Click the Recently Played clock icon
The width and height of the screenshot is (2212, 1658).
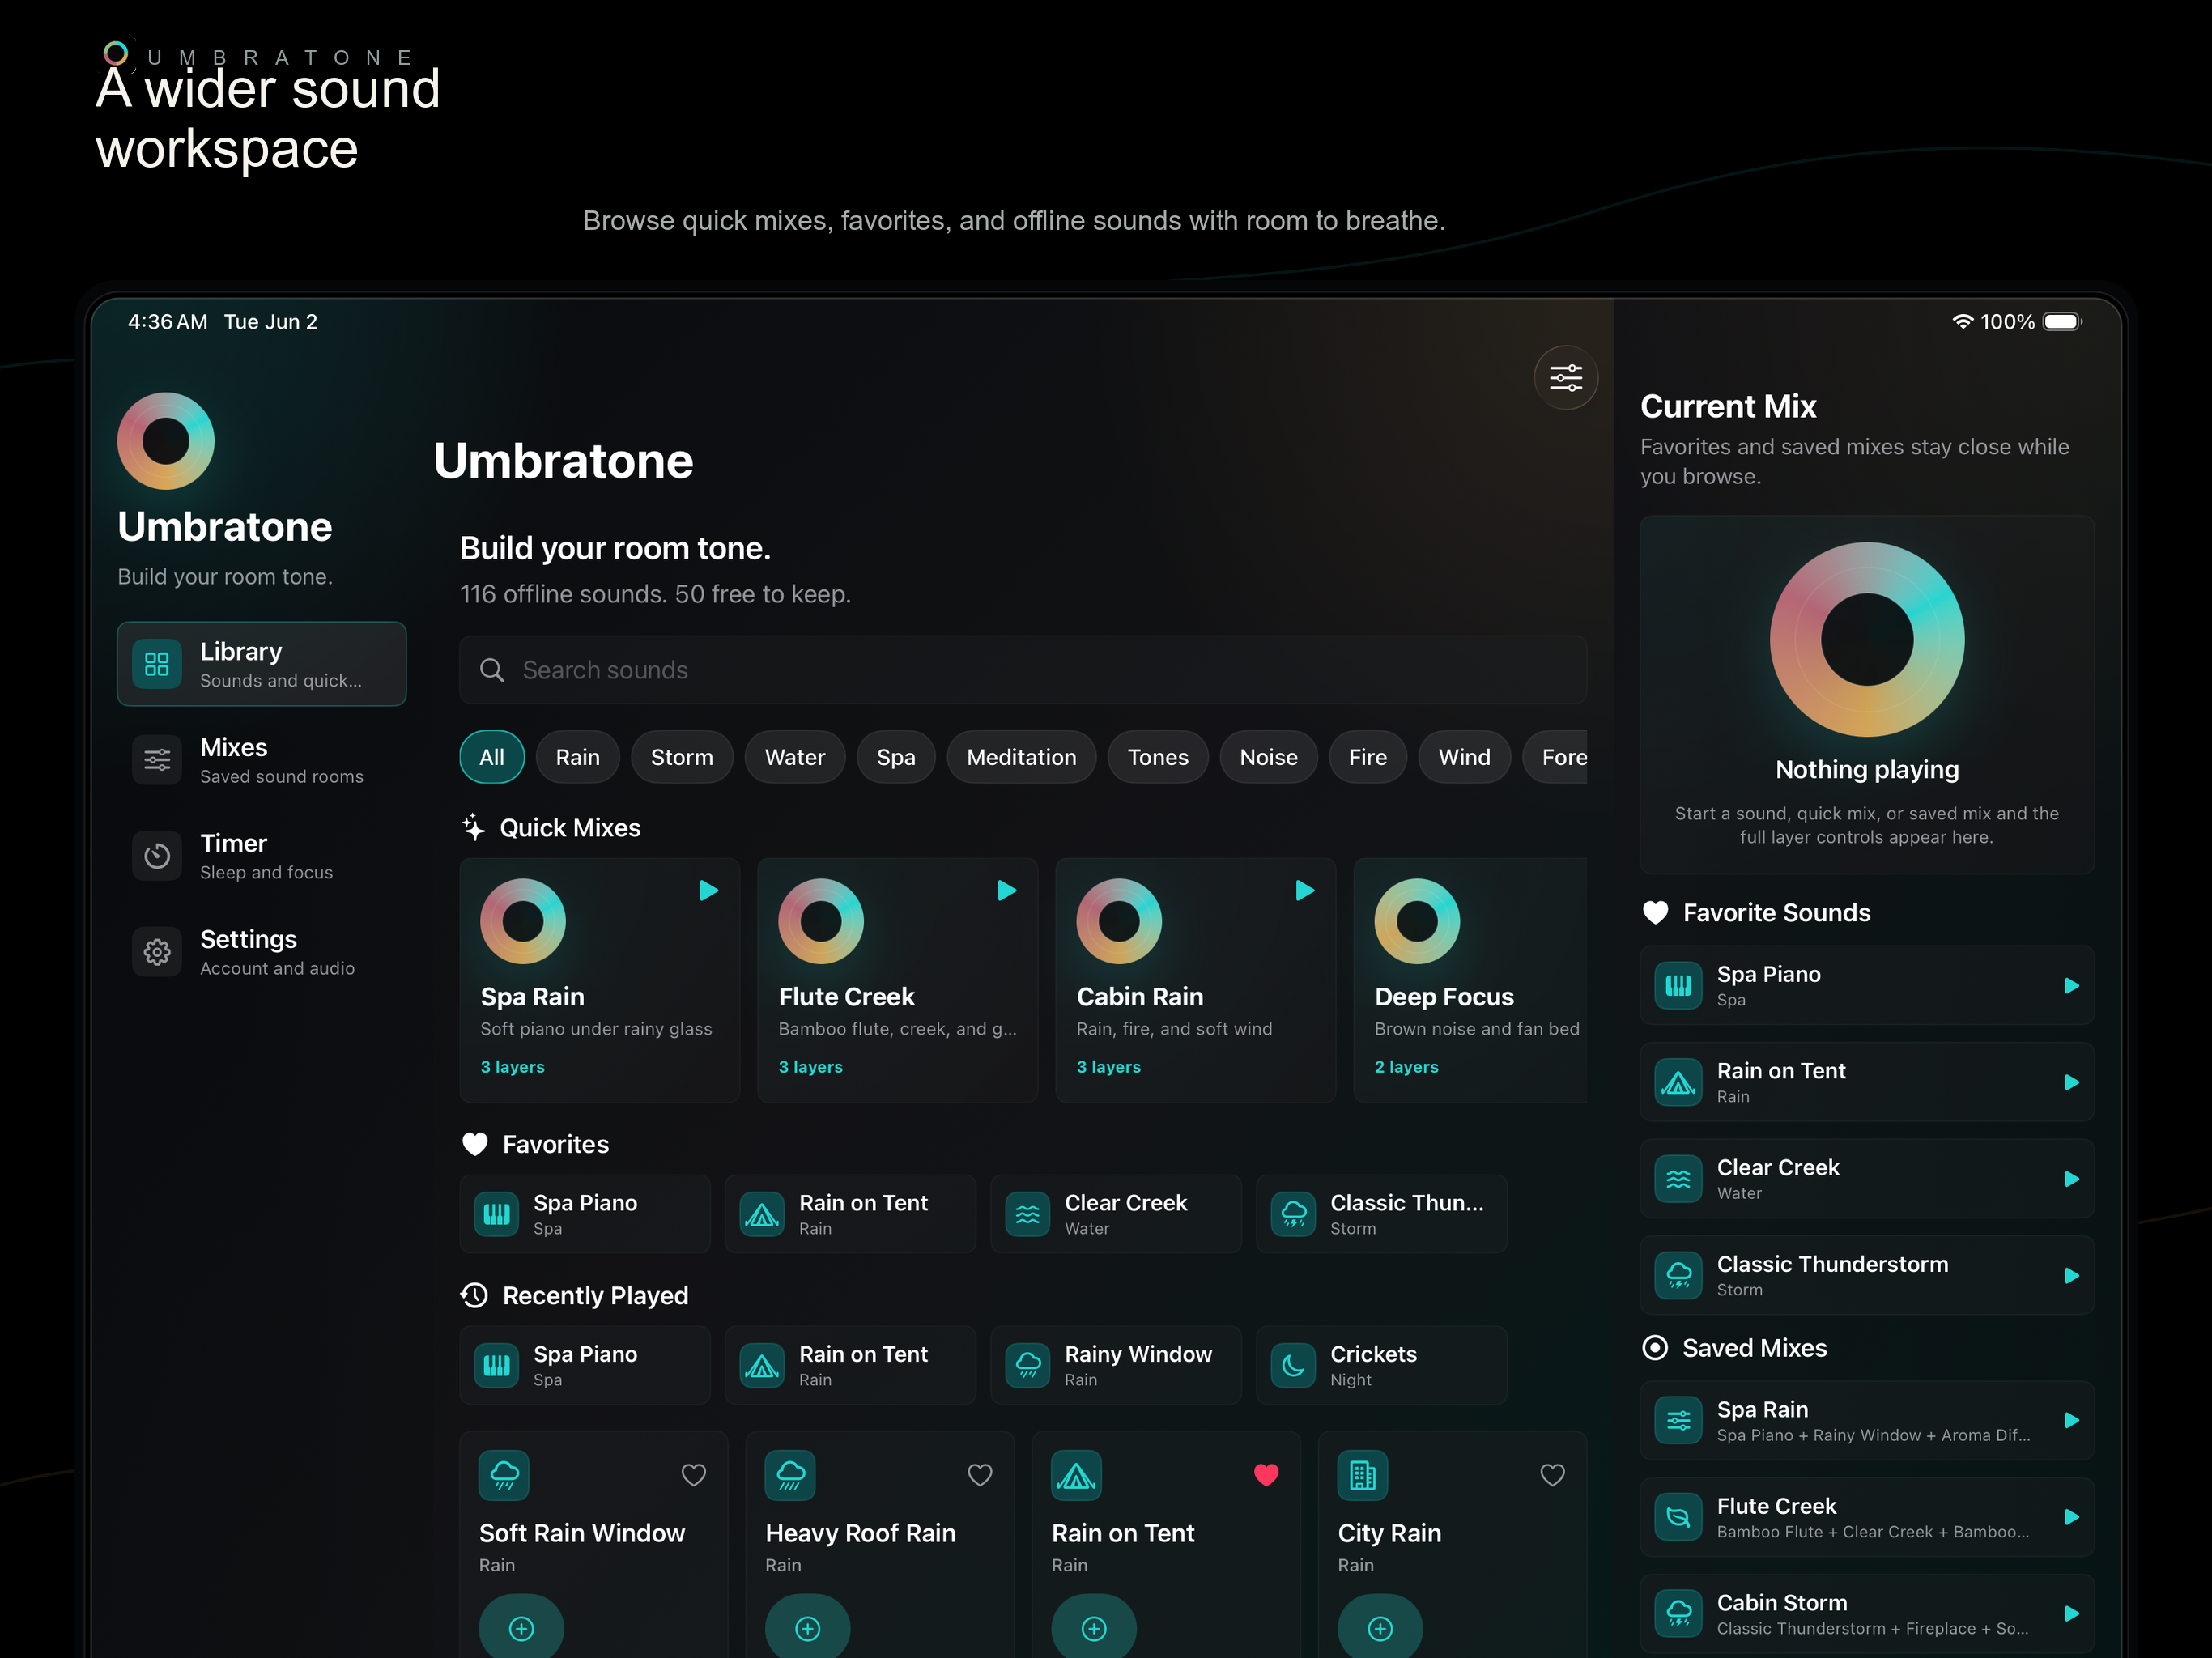pos(474,1296)
